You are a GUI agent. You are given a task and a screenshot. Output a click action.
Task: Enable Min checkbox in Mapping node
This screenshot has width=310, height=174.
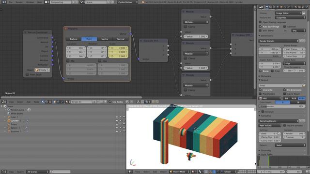coord(68,61)
